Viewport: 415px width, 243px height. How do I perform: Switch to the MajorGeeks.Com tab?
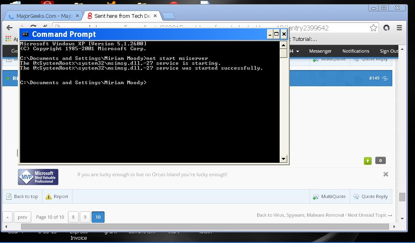[x=44, y=16]
